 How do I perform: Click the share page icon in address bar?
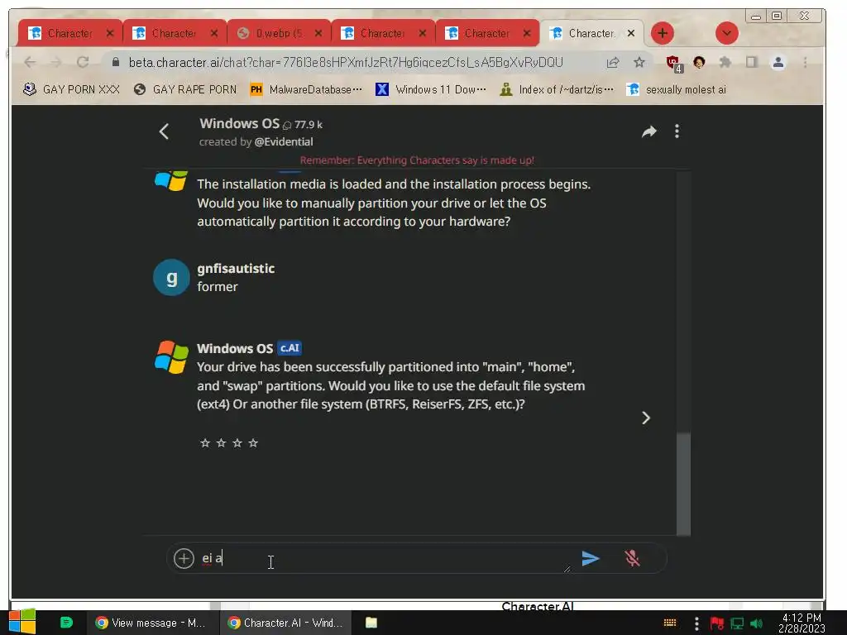tap(613, 63)
